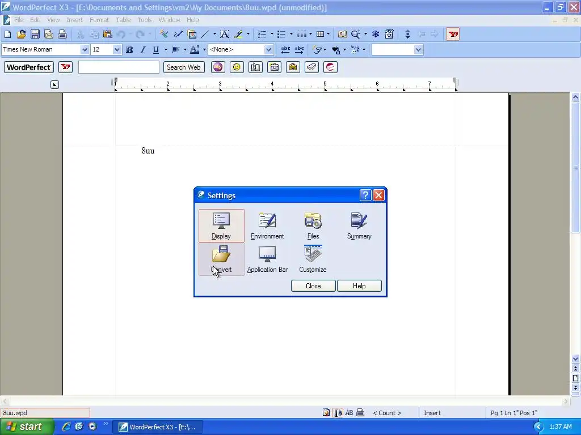Open the justification dropdown arrow
581x435 pixels.
tap(185, 50)
